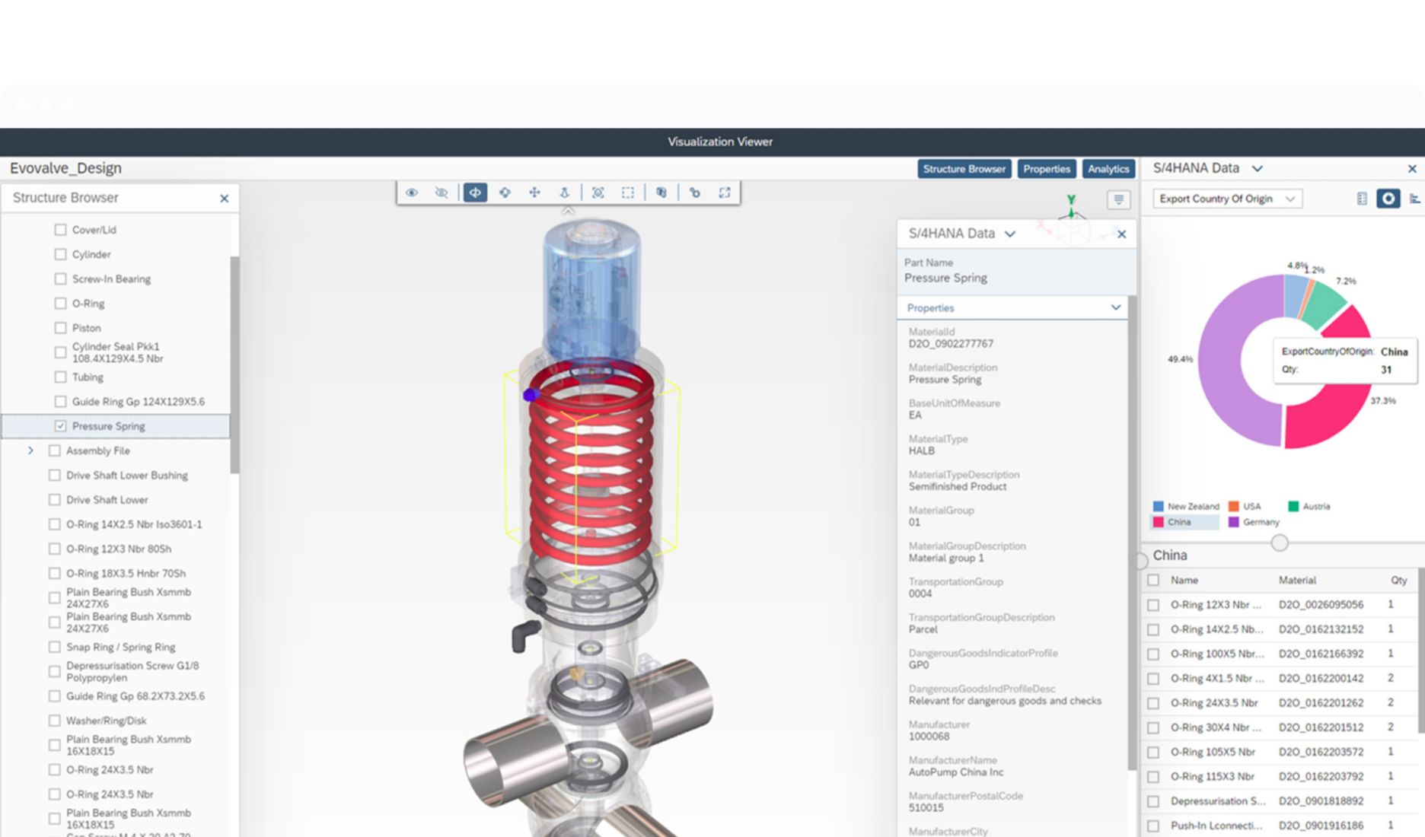Click the hide (crossed-eye) icon in toolbar
The width and height of the screenshot is (1425, 837).
442,193
